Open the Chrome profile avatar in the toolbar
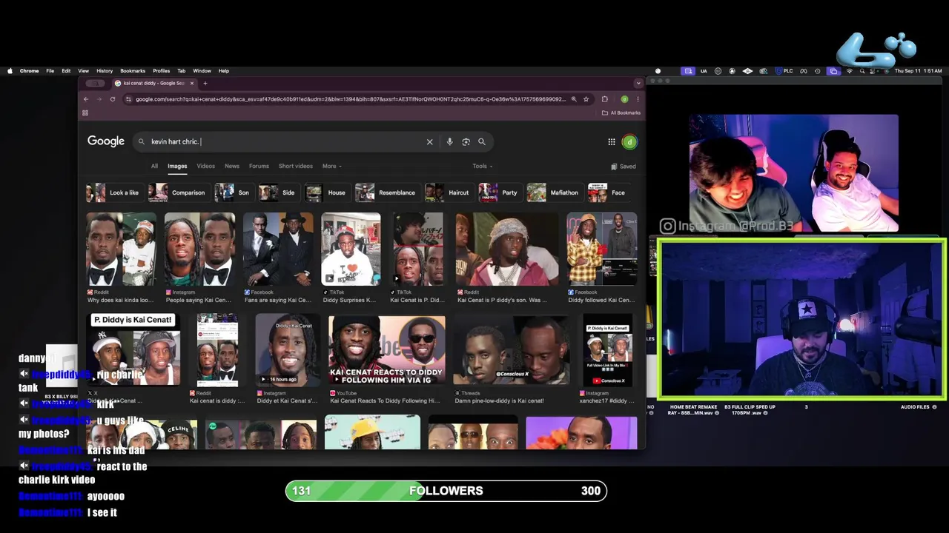949x533 pixels. tap(624, 99)
